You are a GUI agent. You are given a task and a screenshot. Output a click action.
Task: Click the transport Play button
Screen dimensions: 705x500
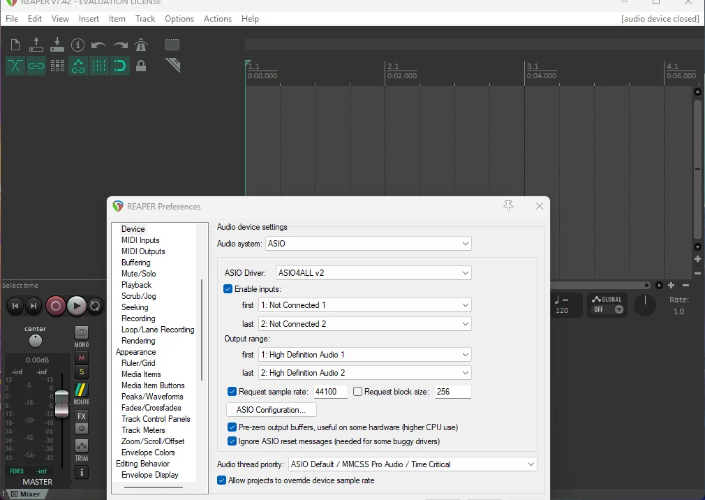[77, 306]
